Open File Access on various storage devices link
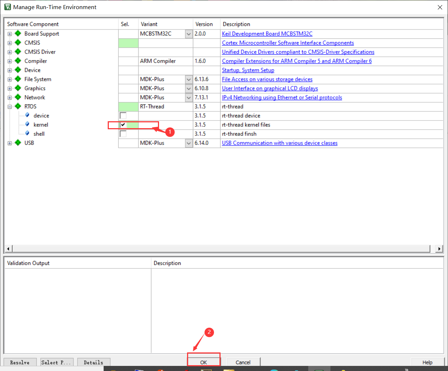 tap(267, 79)
